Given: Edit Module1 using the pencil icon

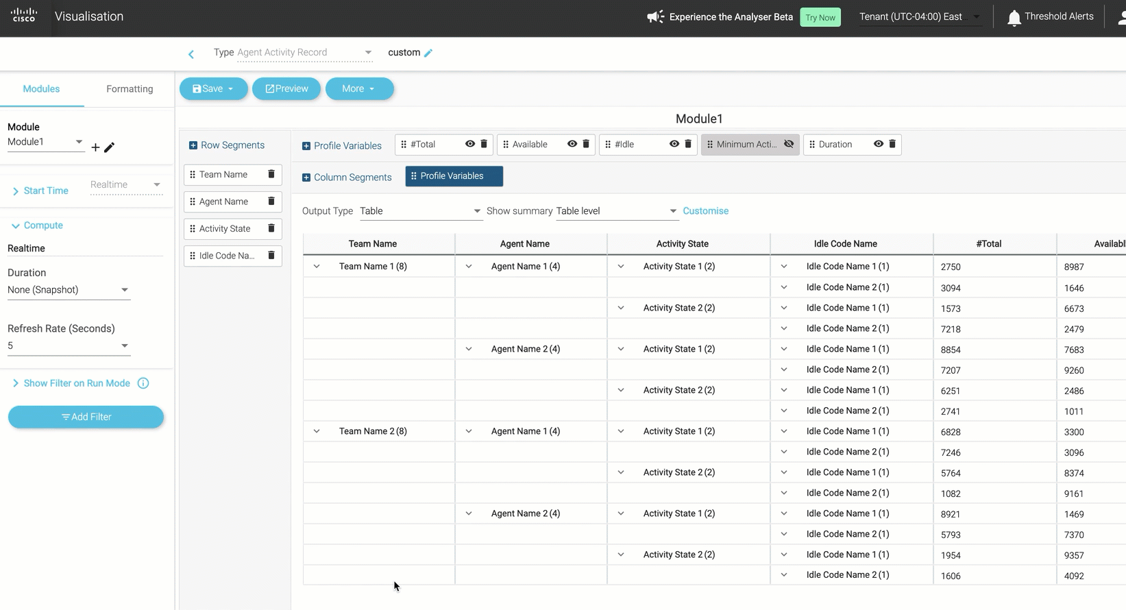Looking at the screenshot, I should (x=110, y=147).
